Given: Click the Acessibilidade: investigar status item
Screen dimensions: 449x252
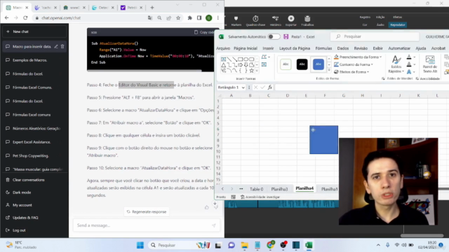Looking at the screenshot, I should (260, 197).
